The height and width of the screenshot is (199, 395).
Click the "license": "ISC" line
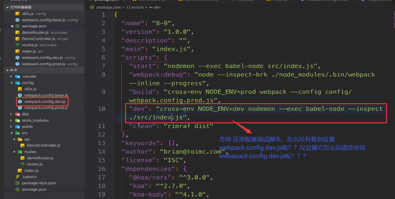154,160
